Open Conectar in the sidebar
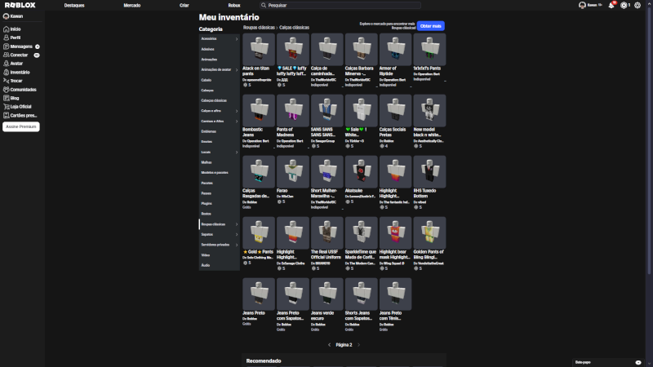This screenshot has height=367, width=653. pos(21,55)
